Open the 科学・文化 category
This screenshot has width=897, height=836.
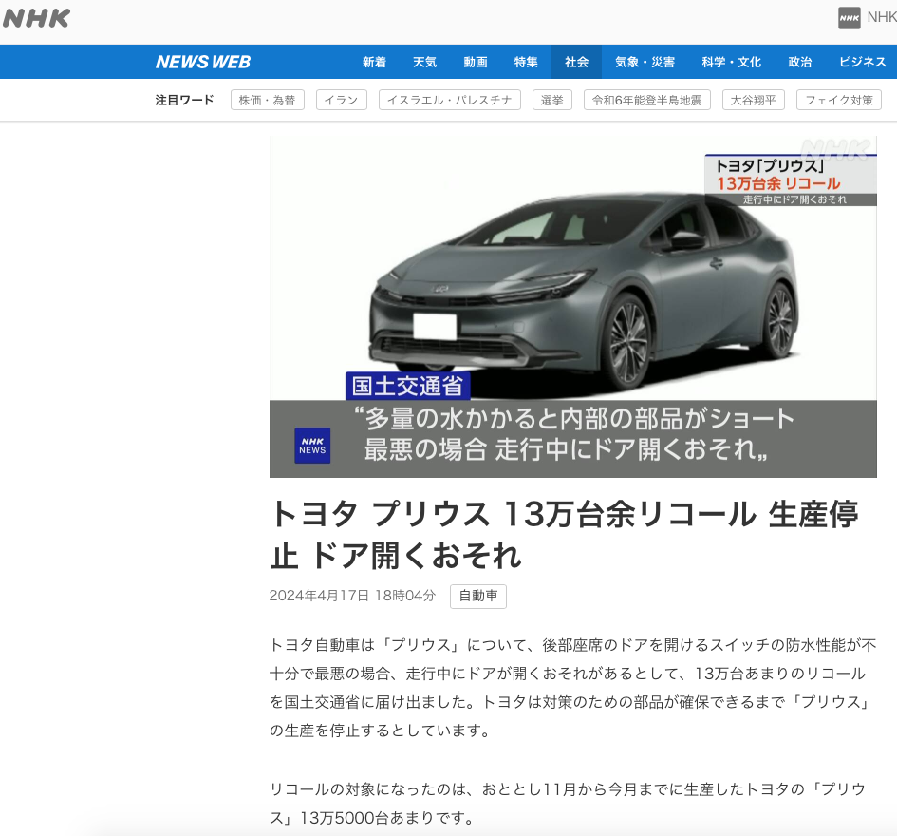731,62
